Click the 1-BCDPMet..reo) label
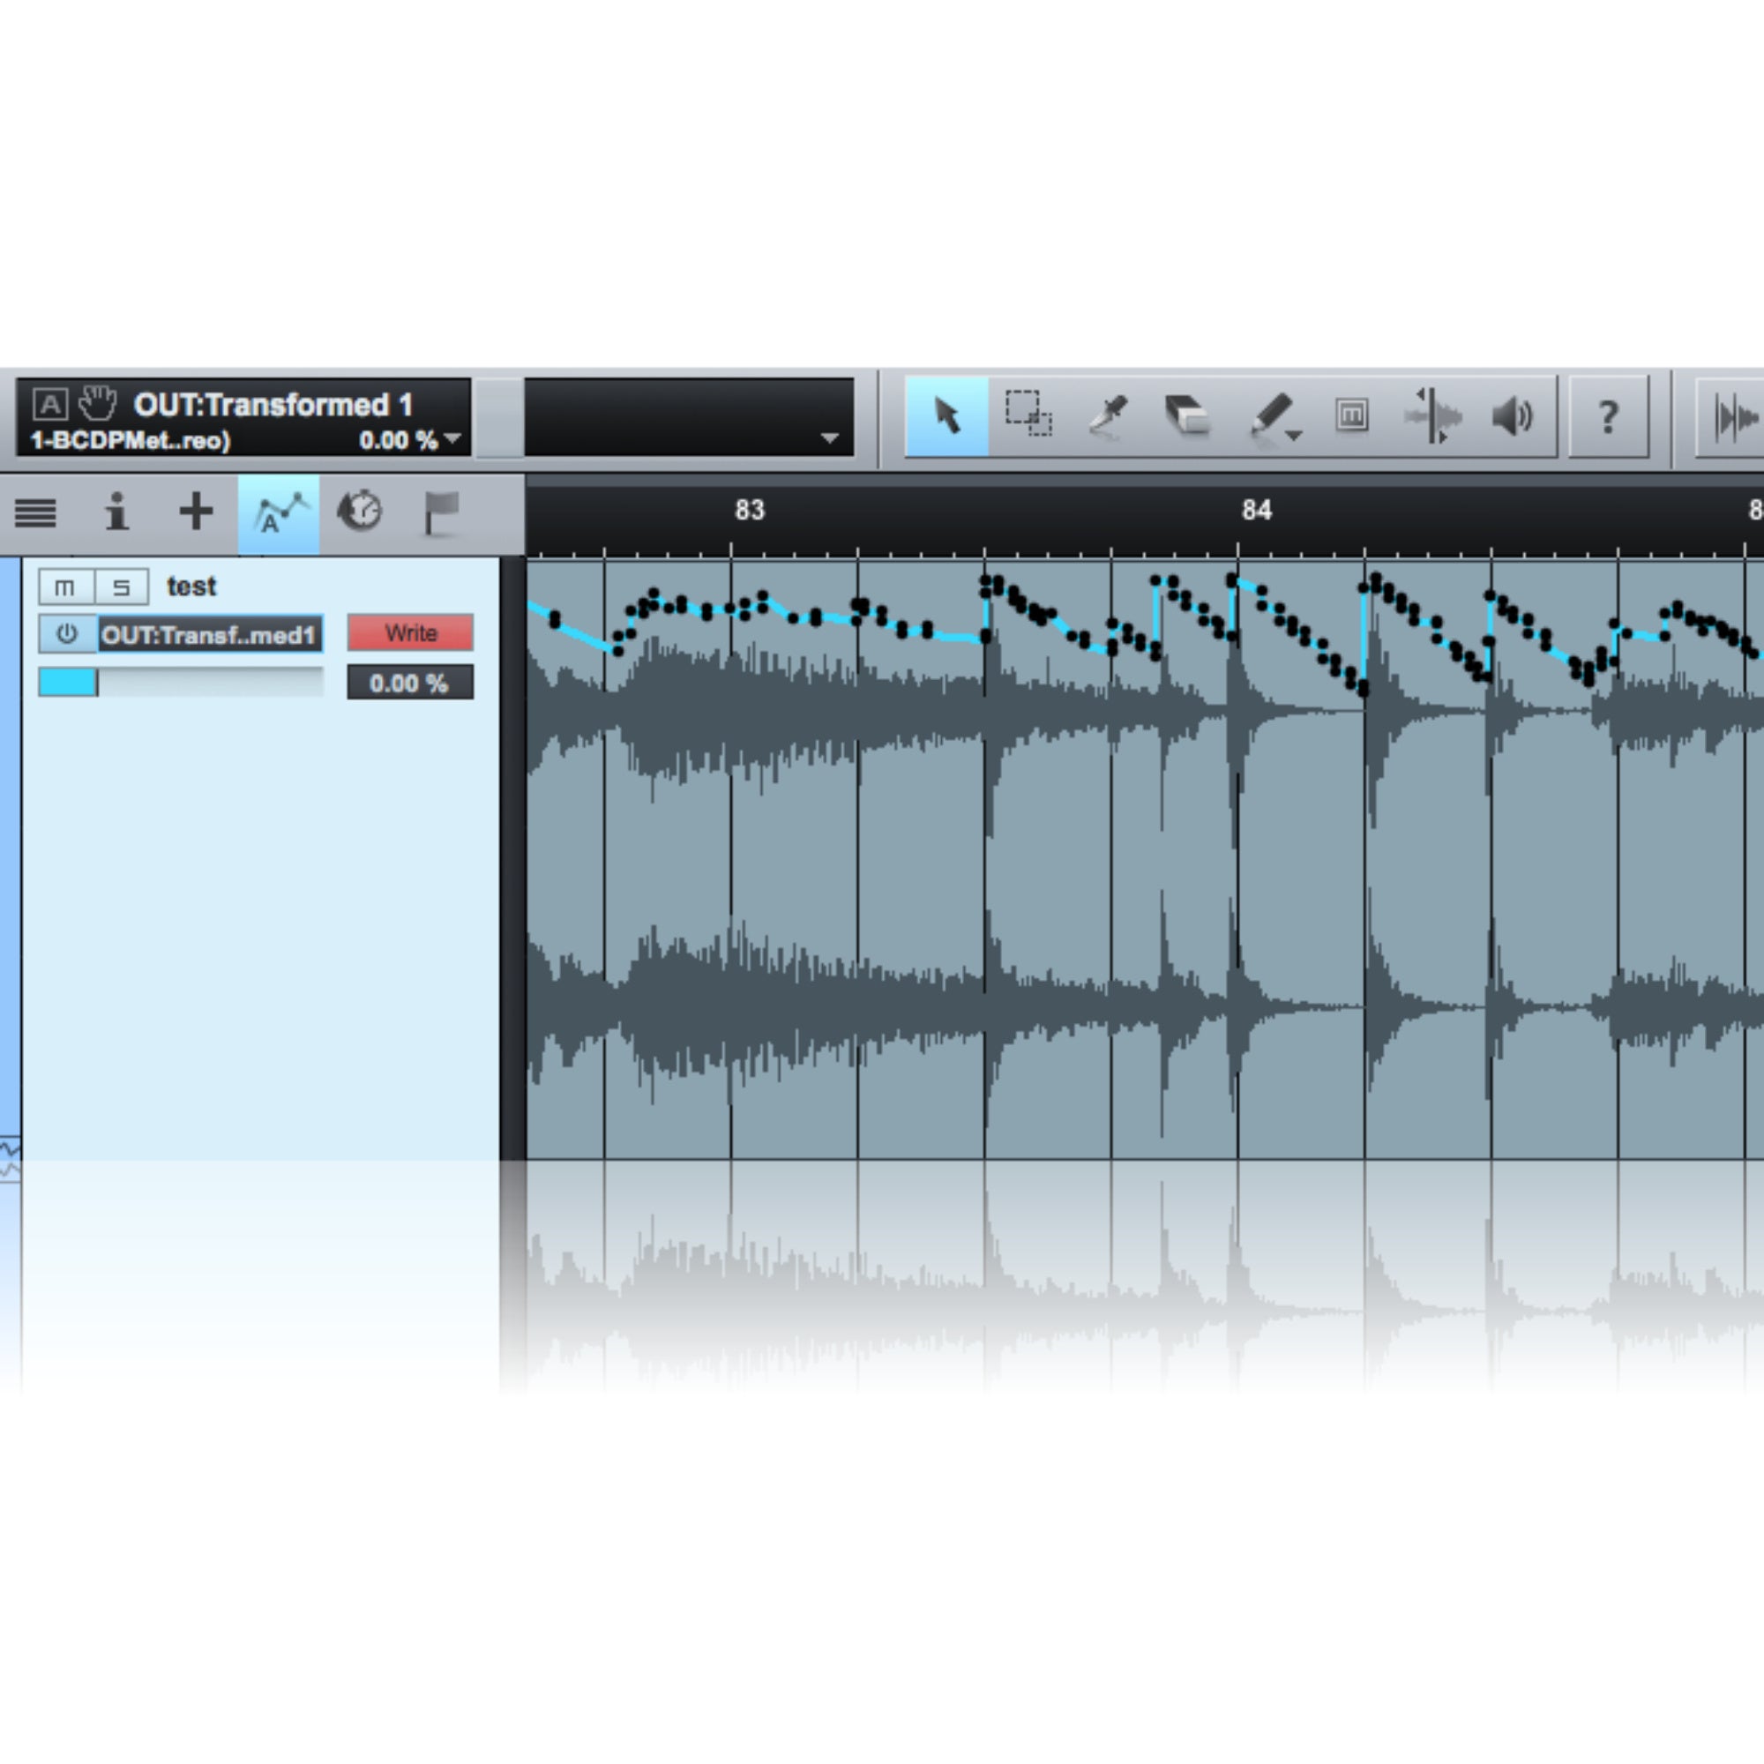The height and width of the screenshot is (1764, 1764). pos(131,441)
